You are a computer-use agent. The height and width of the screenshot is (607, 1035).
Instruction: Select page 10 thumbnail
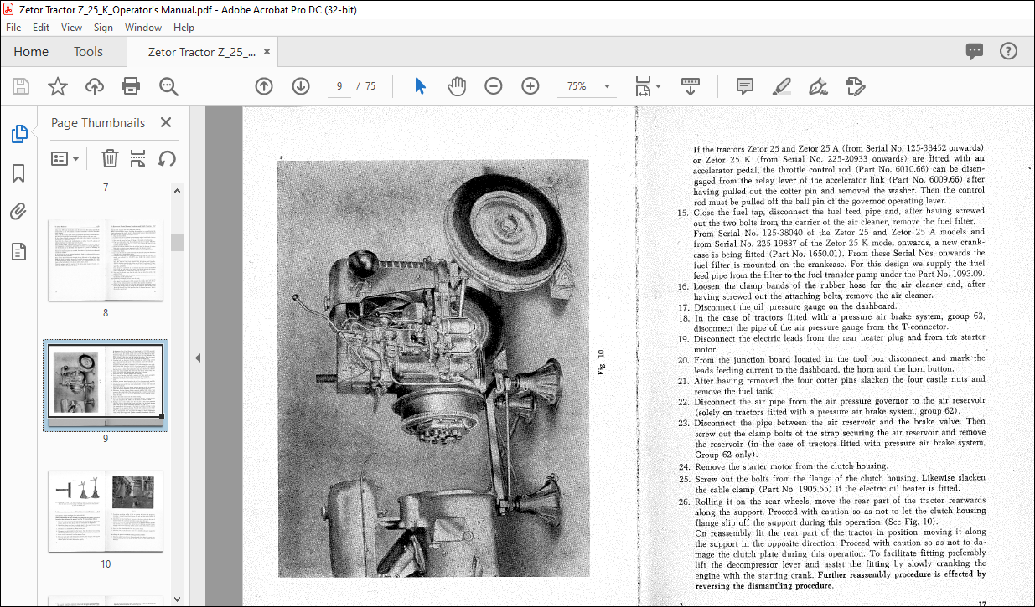[106, 512]
